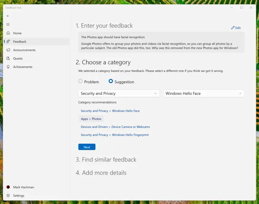Click Edit to modify feedback

pyautogui.click(x=236, y=28)
